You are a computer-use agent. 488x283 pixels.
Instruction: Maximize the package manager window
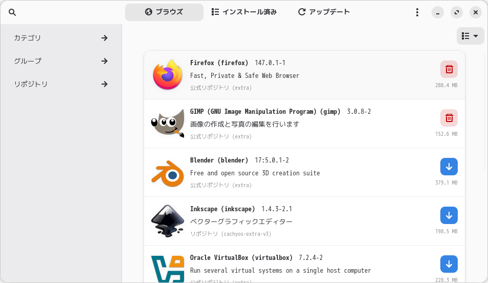457,12
